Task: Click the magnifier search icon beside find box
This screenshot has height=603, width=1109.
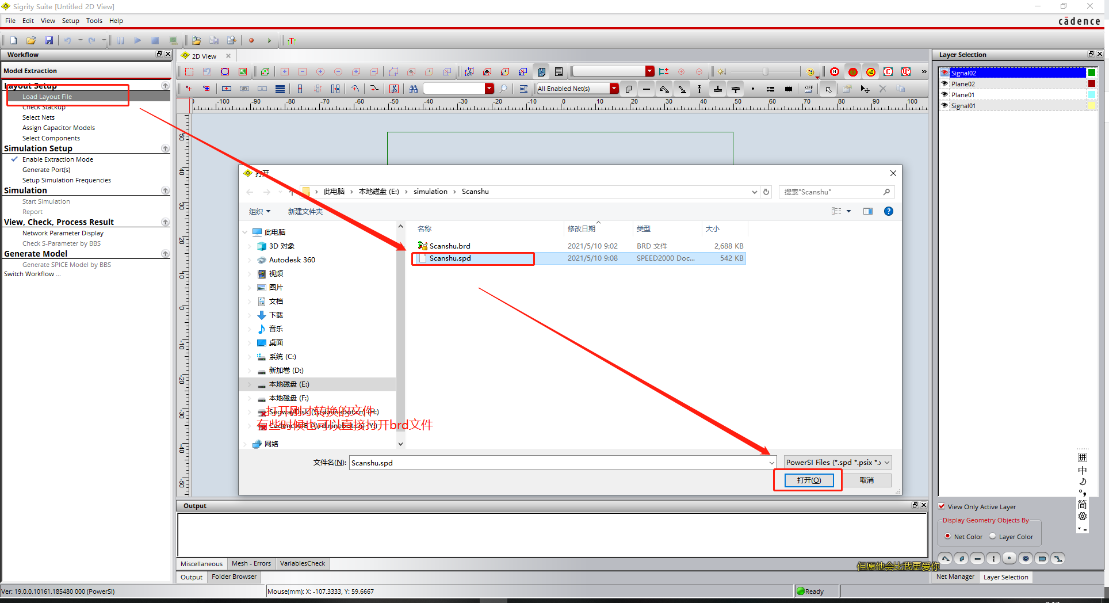Action: 503,89
